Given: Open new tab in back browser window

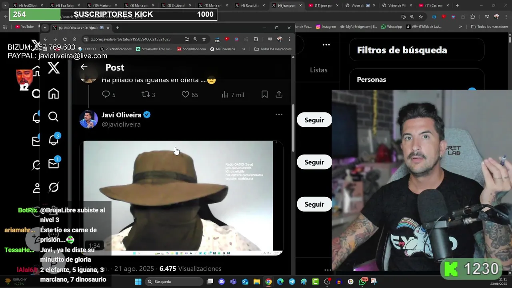Looking at the screenshot, I should pyautogui.click(x=457, y=6).
